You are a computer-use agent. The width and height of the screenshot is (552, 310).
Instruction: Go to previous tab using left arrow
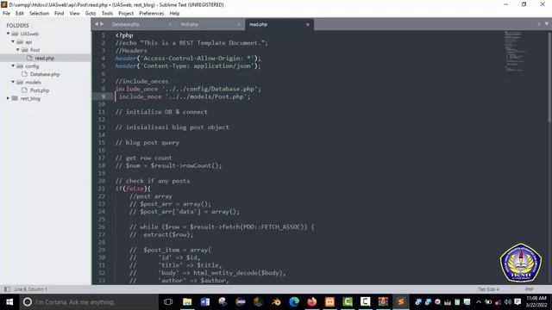(97, 24)
